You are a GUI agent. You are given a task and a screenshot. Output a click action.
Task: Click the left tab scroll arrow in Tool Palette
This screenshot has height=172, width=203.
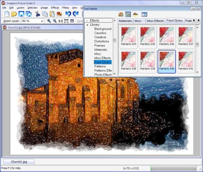tap(194, 21)
